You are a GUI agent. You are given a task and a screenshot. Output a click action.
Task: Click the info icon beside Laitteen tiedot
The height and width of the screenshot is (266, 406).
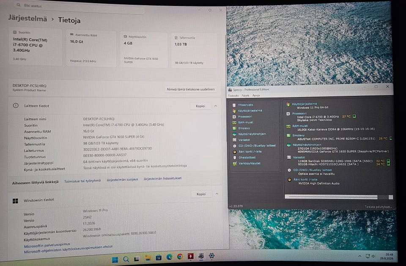tap(16, 106)
